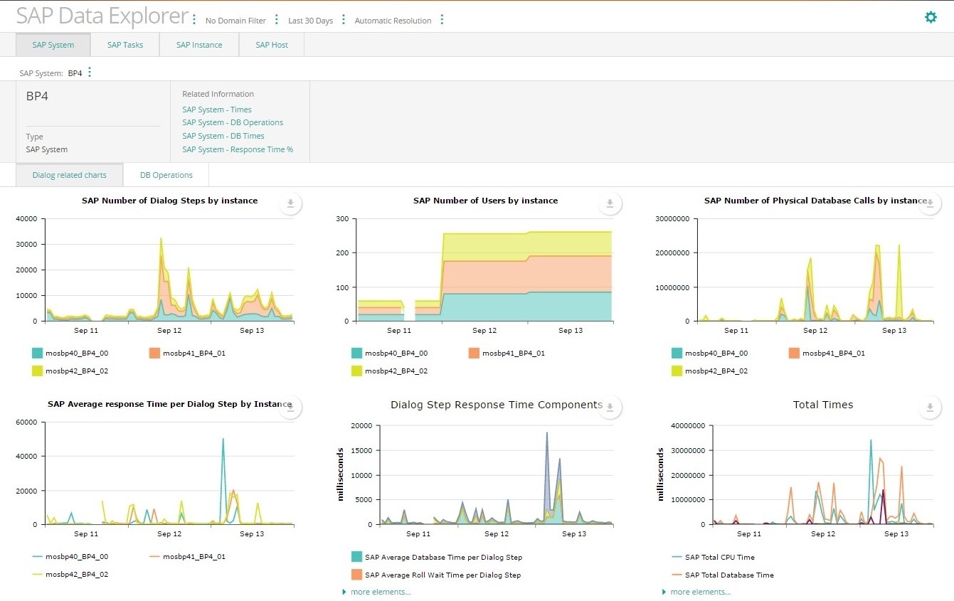Download the Dialog Steps by instance chart
The height and width of the screenshot is (601, 954).
click(290, 203)
